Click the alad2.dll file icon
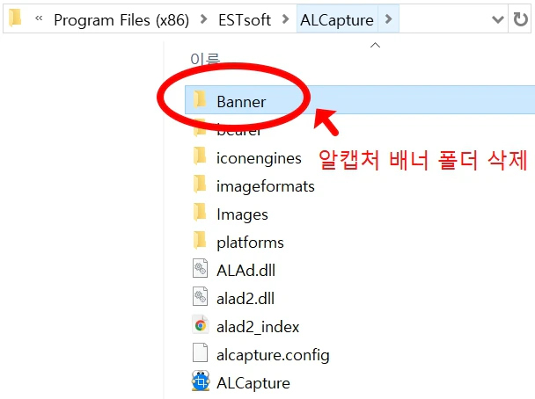 coord(201,296)
